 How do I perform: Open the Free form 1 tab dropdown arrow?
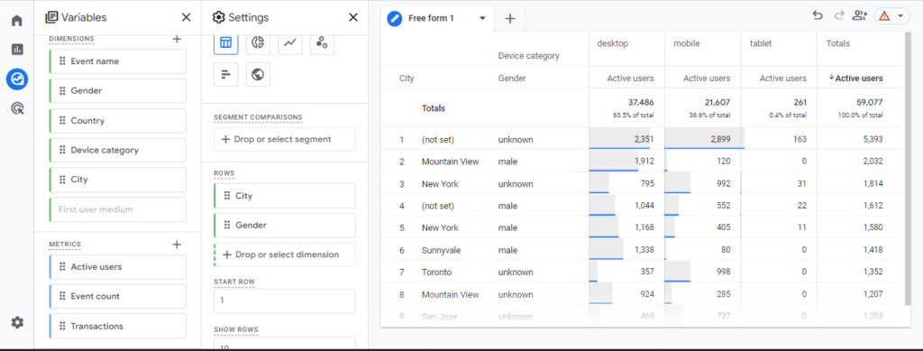[x=483, y=18]
